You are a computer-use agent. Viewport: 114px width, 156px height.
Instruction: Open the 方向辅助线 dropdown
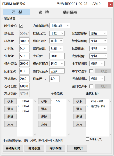click(60, 26)
